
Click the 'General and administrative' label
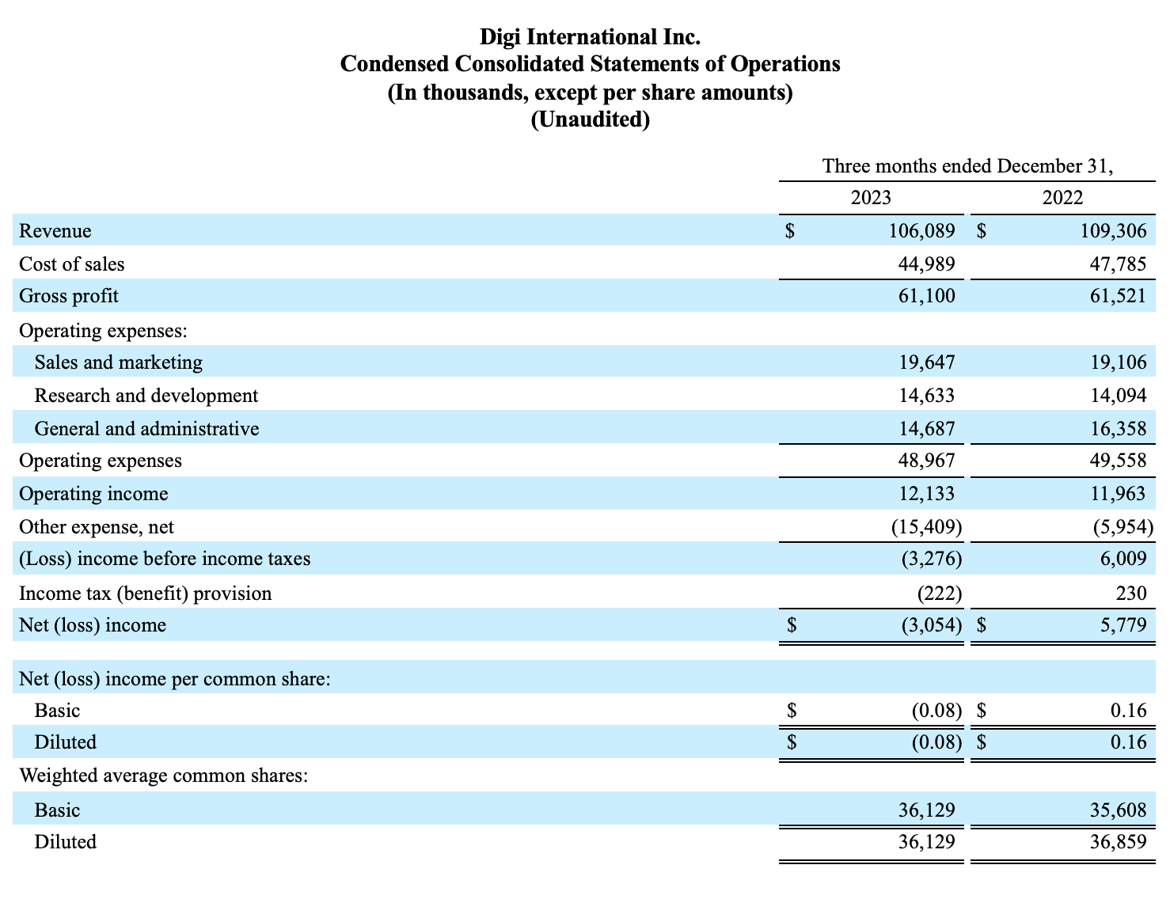(x=146, y=429)
